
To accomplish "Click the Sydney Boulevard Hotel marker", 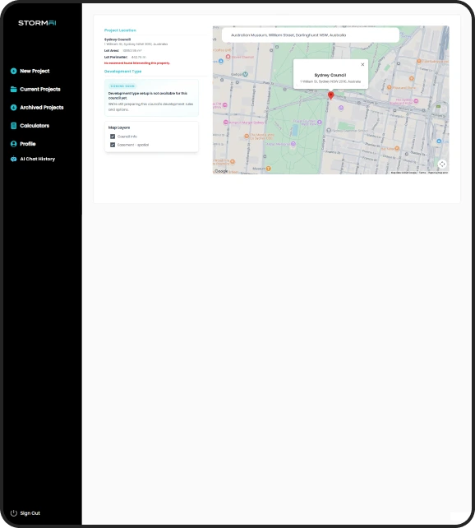I will click(x=416, y=101).
